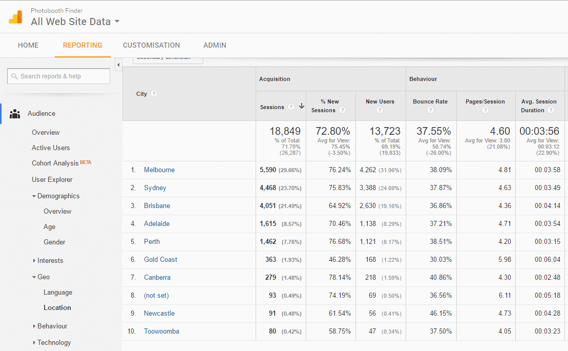This screenshot has width=568, height=351.
Task: Click the Search reports & help field
Action: (x=59, y=76)
